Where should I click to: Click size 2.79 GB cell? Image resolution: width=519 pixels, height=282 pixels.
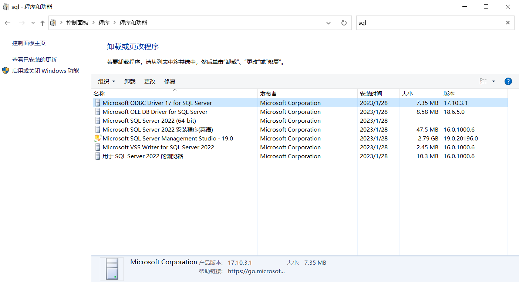[427, 138]
